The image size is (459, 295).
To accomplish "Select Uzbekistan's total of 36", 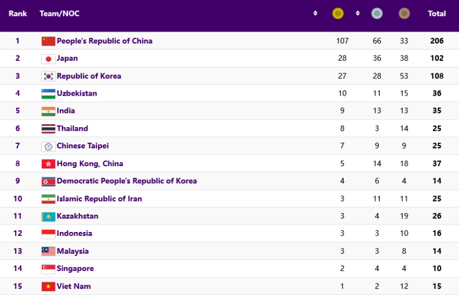I will (437, 93).
